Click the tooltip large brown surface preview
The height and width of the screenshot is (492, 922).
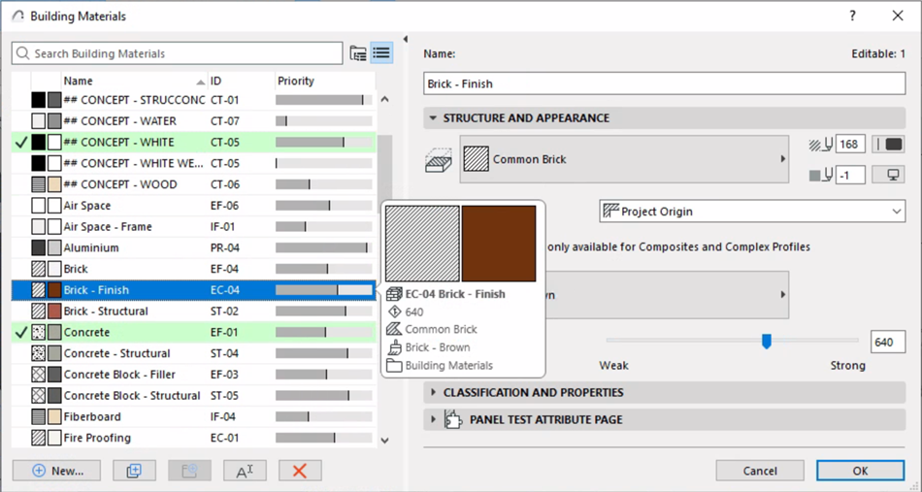click(499, 244)
